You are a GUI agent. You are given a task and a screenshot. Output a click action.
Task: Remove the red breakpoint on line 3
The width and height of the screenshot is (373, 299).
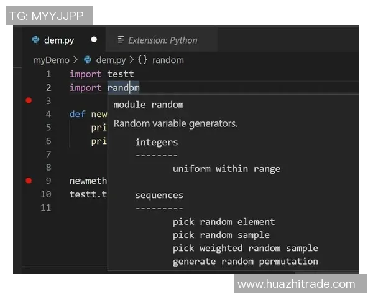(x=29, y=100)
